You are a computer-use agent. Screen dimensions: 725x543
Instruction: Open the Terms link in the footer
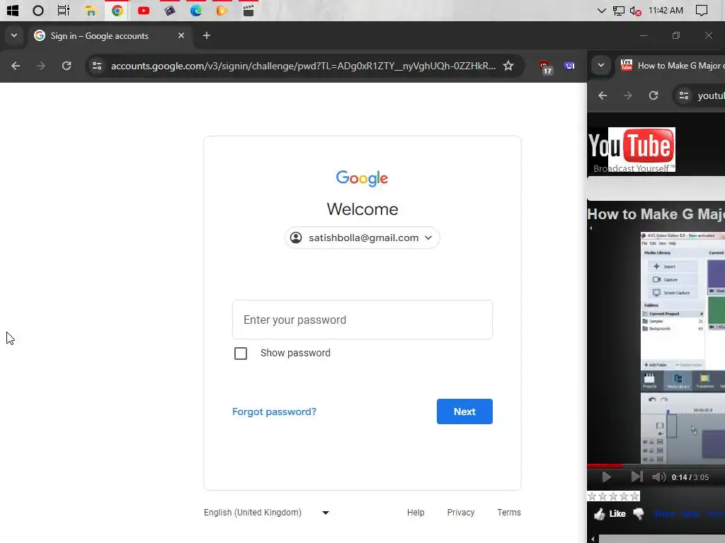(508, 513)
